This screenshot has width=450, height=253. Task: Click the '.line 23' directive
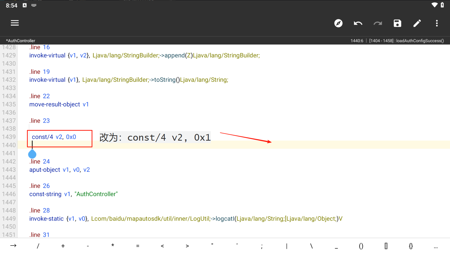pos(40,121)
